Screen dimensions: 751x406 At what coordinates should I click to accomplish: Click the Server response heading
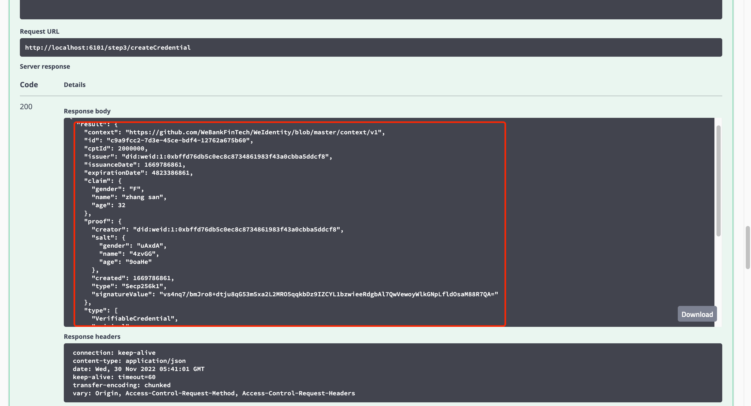pyautogui.click(x=45, y=66)
